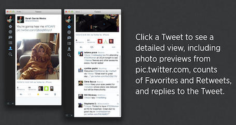Open the more (…) menu in right window tweet
Image resolution: width=236 pixels, height=125 pixels.
(x=113, y=47)
